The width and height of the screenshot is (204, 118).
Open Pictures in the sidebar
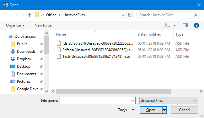[x=24, y=81]
